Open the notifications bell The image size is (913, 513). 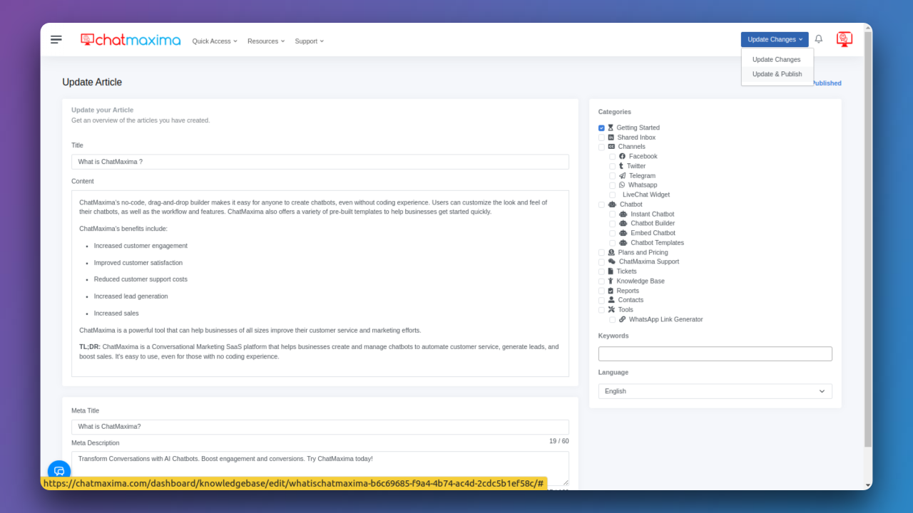[819, 39]
